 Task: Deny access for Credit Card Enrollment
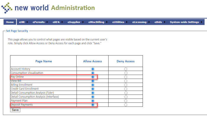(126, 89)
